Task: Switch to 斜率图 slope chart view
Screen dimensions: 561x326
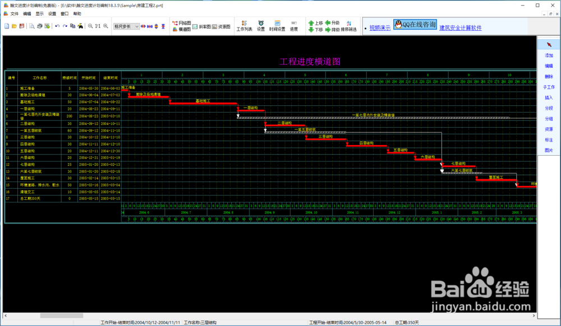Action: [x=201, y=27]
